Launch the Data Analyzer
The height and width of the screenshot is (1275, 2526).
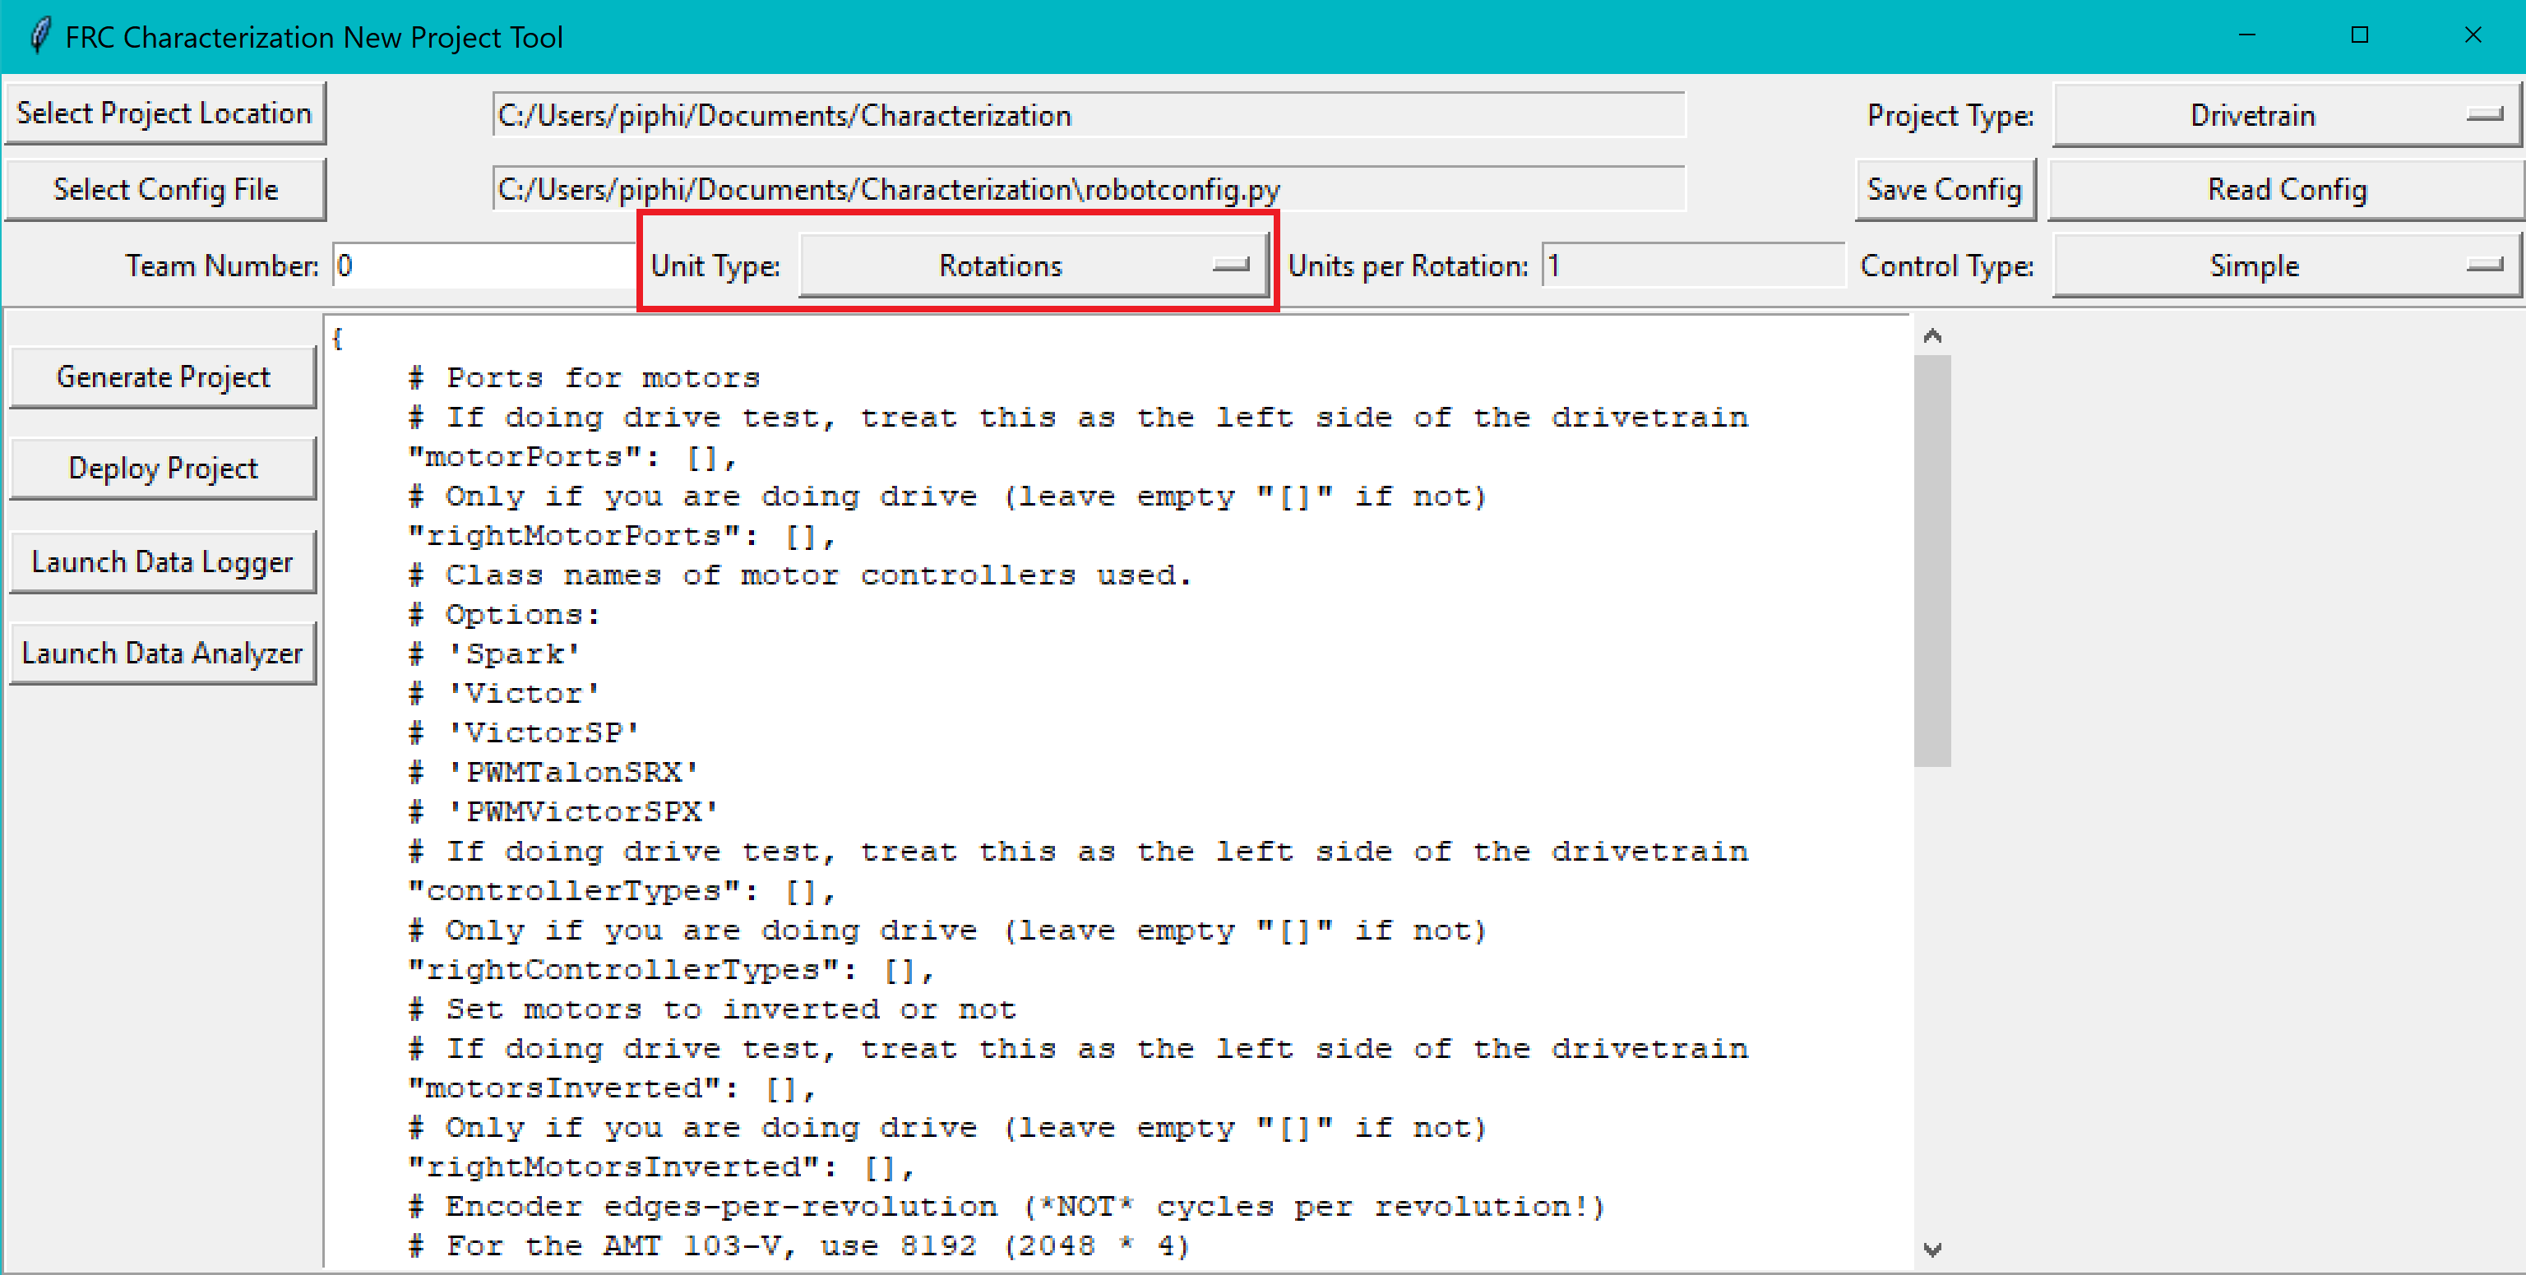click(x=163, y=653)
